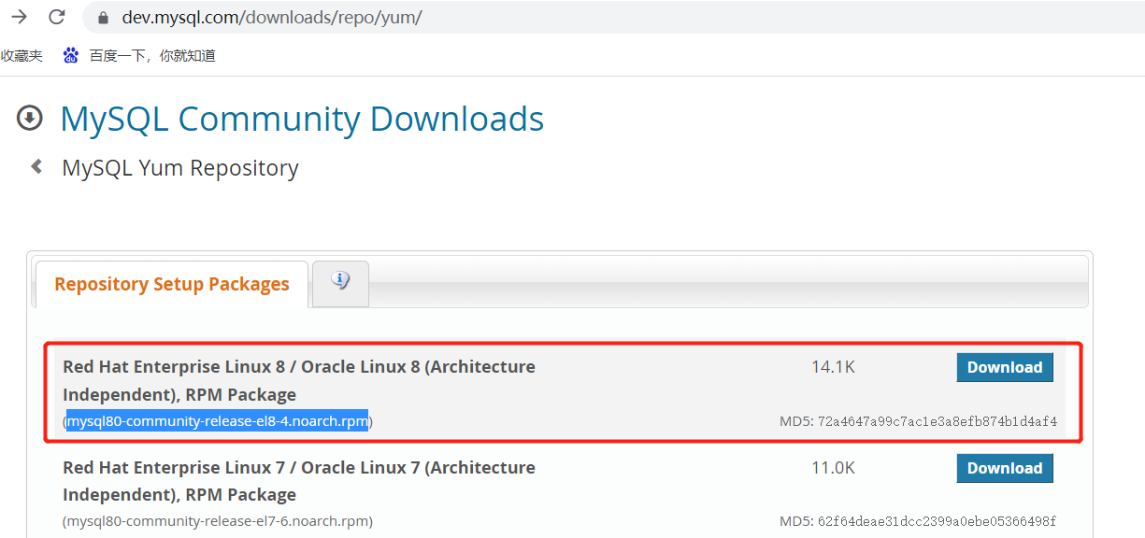Click the MySQL Yum Repository title
Screen dimensions: 1145x538
coord(180,168)
